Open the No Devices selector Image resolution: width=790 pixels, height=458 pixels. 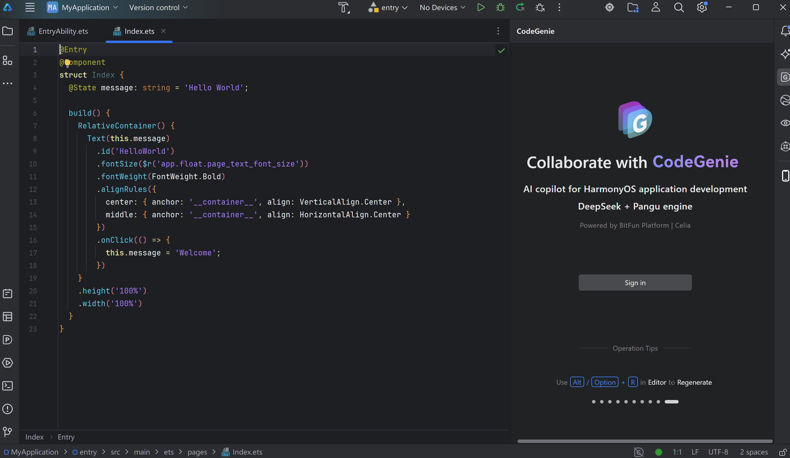click(x=442, y=8)
